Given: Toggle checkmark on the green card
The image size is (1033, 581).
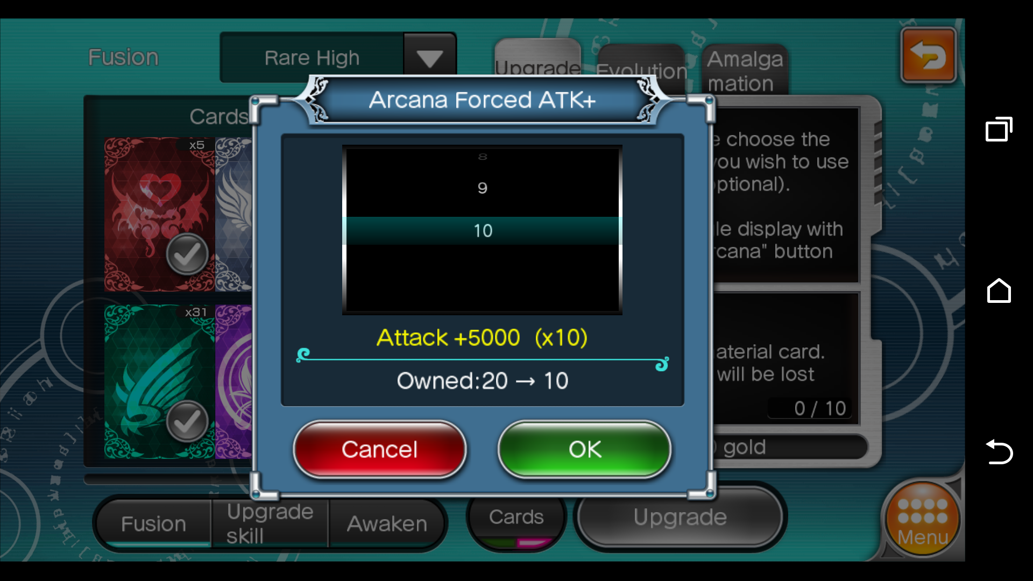Looking at the screenshot, I should pyautogui.click(x=187, y=421).
